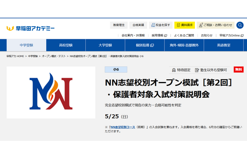This screenshot has width=247, height=164.
Task: Go to 中学受験 breadcrumb link
Action: [x=33, y=56]
